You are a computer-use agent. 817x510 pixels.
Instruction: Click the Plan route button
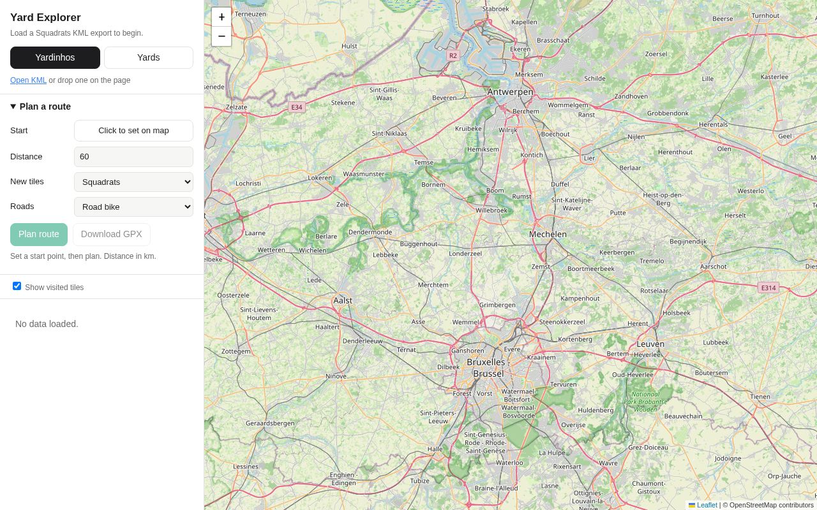(39, 235)
